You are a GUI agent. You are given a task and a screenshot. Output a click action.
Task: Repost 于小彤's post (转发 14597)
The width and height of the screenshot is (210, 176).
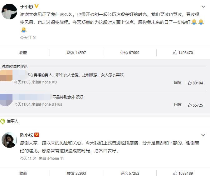76,53
